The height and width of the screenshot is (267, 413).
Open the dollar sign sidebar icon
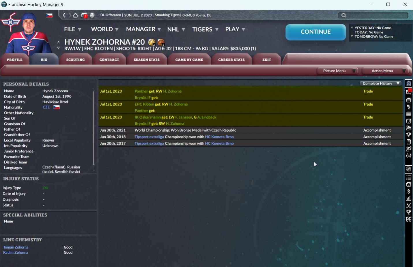click(x=409, y=191)
